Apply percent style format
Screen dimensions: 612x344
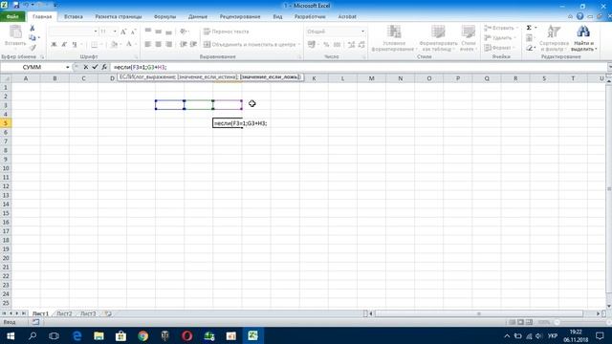click(x=326, y=45)
